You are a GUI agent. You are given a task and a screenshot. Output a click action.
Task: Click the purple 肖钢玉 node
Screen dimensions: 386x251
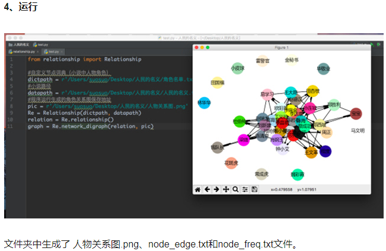pyautogui.click(x=277, y=140)
